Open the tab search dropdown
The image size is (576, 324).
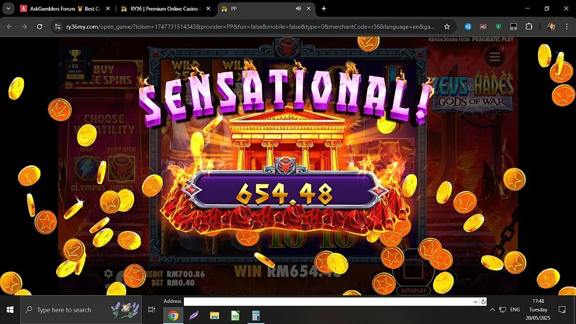pos(8,9)
